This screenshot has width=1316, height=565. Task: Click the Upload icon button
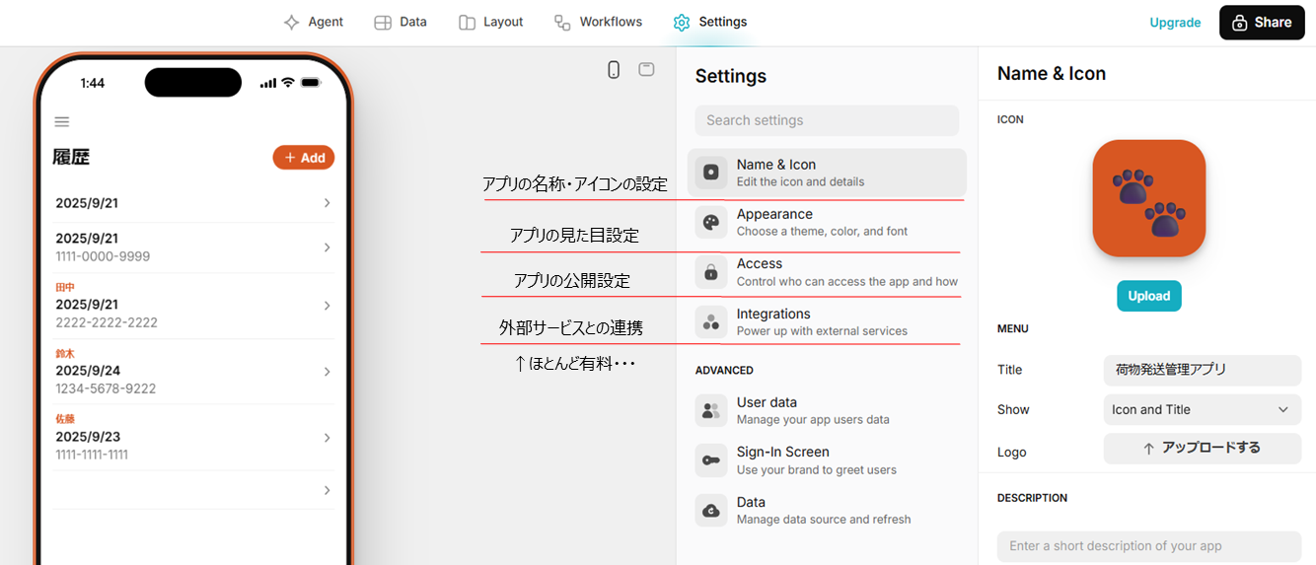[x=1149, y=296]
